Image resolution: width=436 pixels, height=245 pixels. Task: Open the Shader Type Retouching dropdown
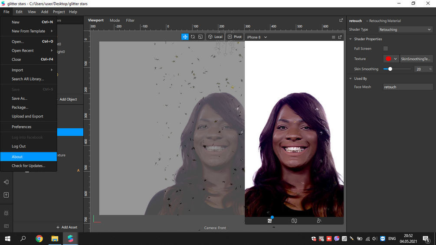tap(405, 29)
